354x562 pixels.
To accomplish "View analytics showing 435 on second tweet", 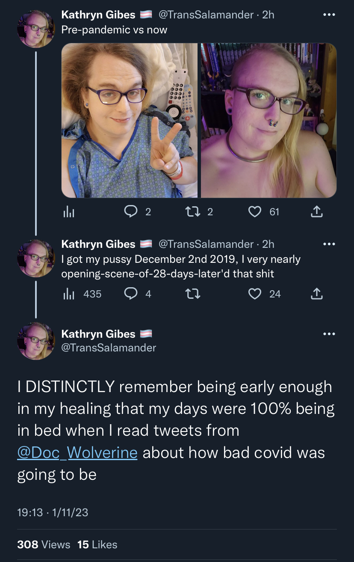I will pyautogui.click(x=82, y=294).
